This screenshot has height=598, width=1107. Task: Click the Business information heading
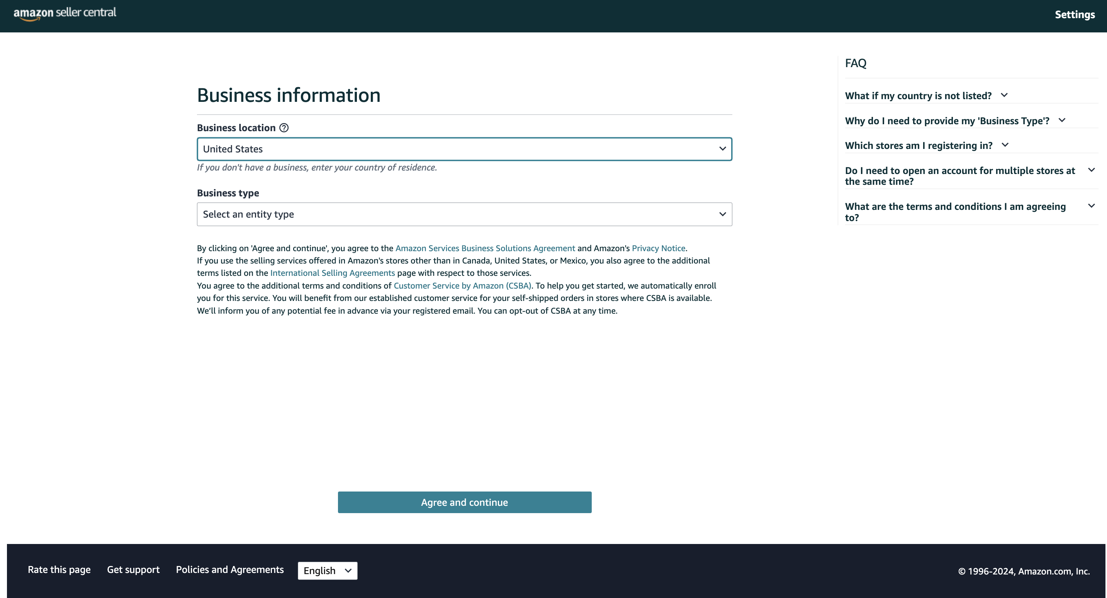click(289, 95)
